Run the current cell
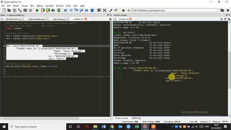The width and height of the screenshot is (231, 130). (43, 10)
